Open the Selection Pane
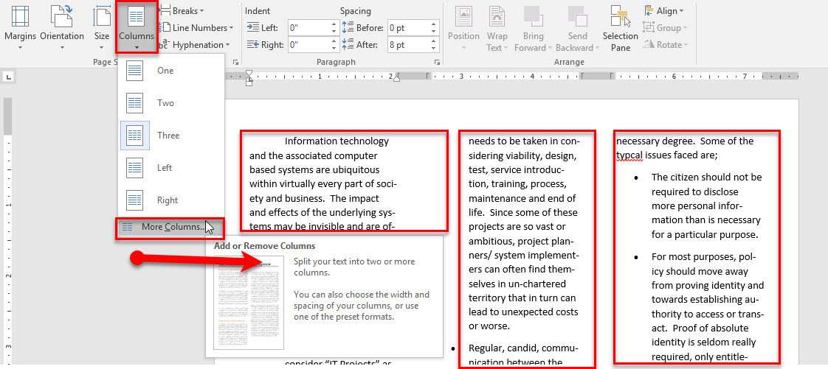This screenshot has width=828, height=369. [621, 29]
